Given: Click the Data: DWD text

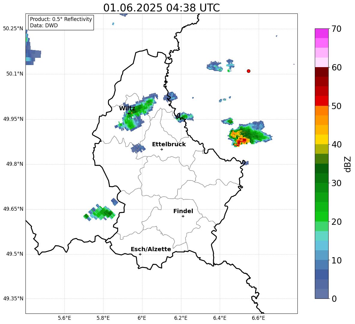Looking at the screenshot, I should [44, 25].
